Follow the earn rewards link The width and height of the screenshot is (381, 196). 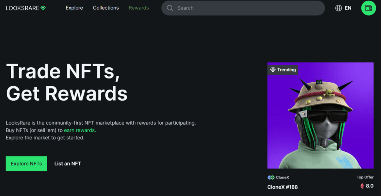80,130
